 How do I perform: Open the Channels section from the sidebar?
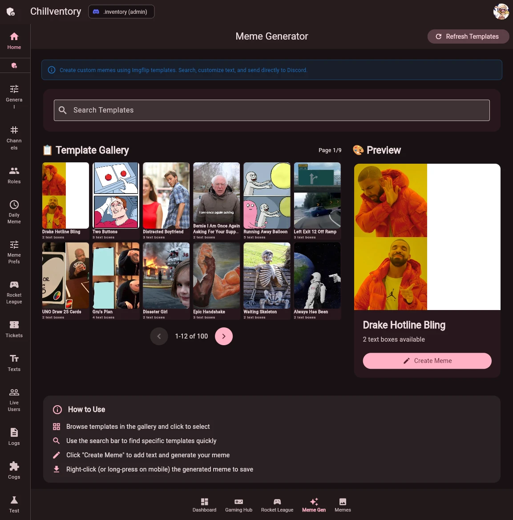pos(14,136)
